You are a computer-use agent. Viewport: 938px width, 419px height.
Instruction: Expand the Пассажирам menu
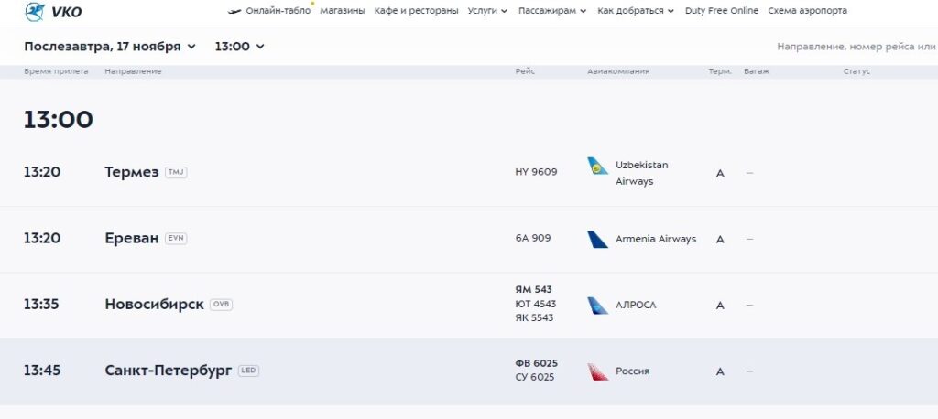552,11
